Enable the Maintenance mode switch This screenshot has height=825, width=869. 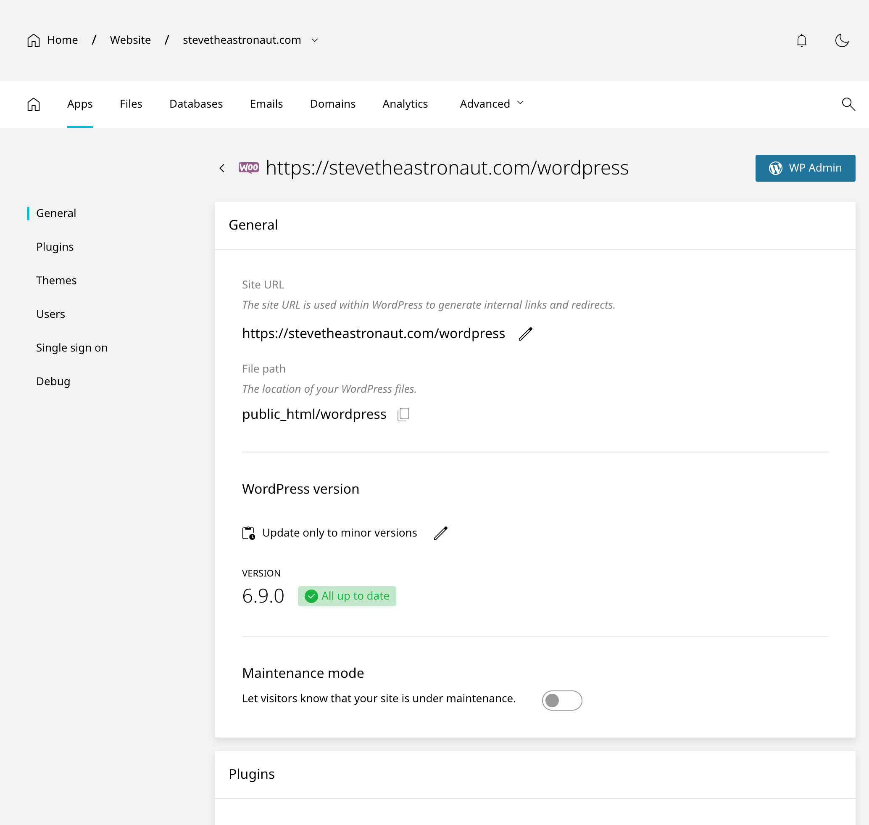point(561,700)
